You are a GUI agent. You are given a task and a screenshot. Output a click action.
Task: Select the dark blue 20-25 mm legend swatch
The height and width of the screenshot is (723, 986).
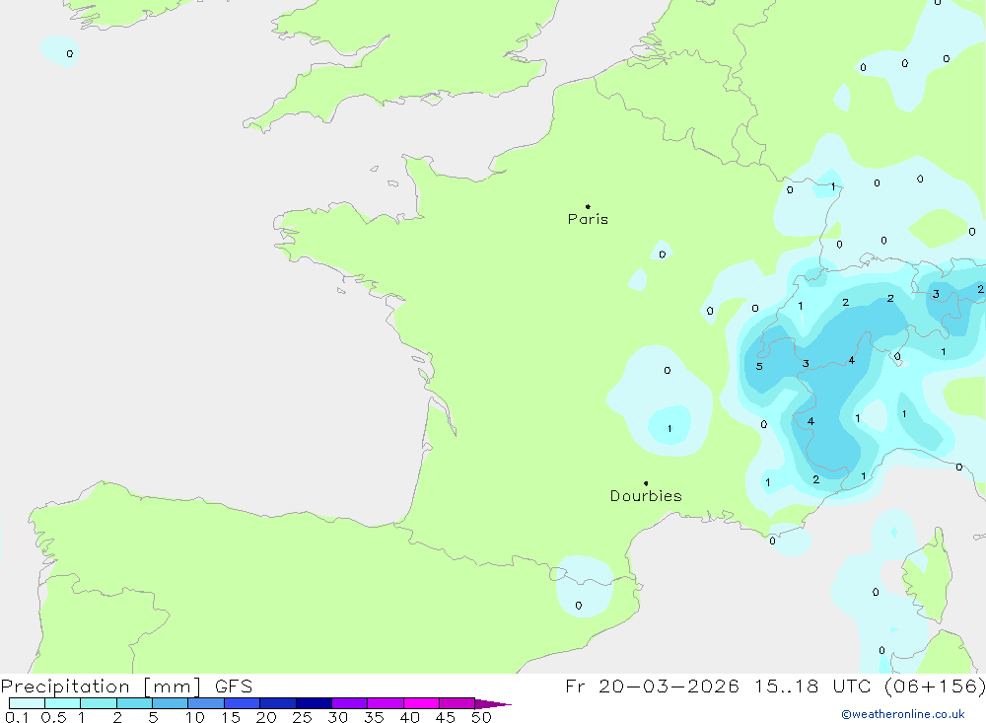click(x=278, y=703)
